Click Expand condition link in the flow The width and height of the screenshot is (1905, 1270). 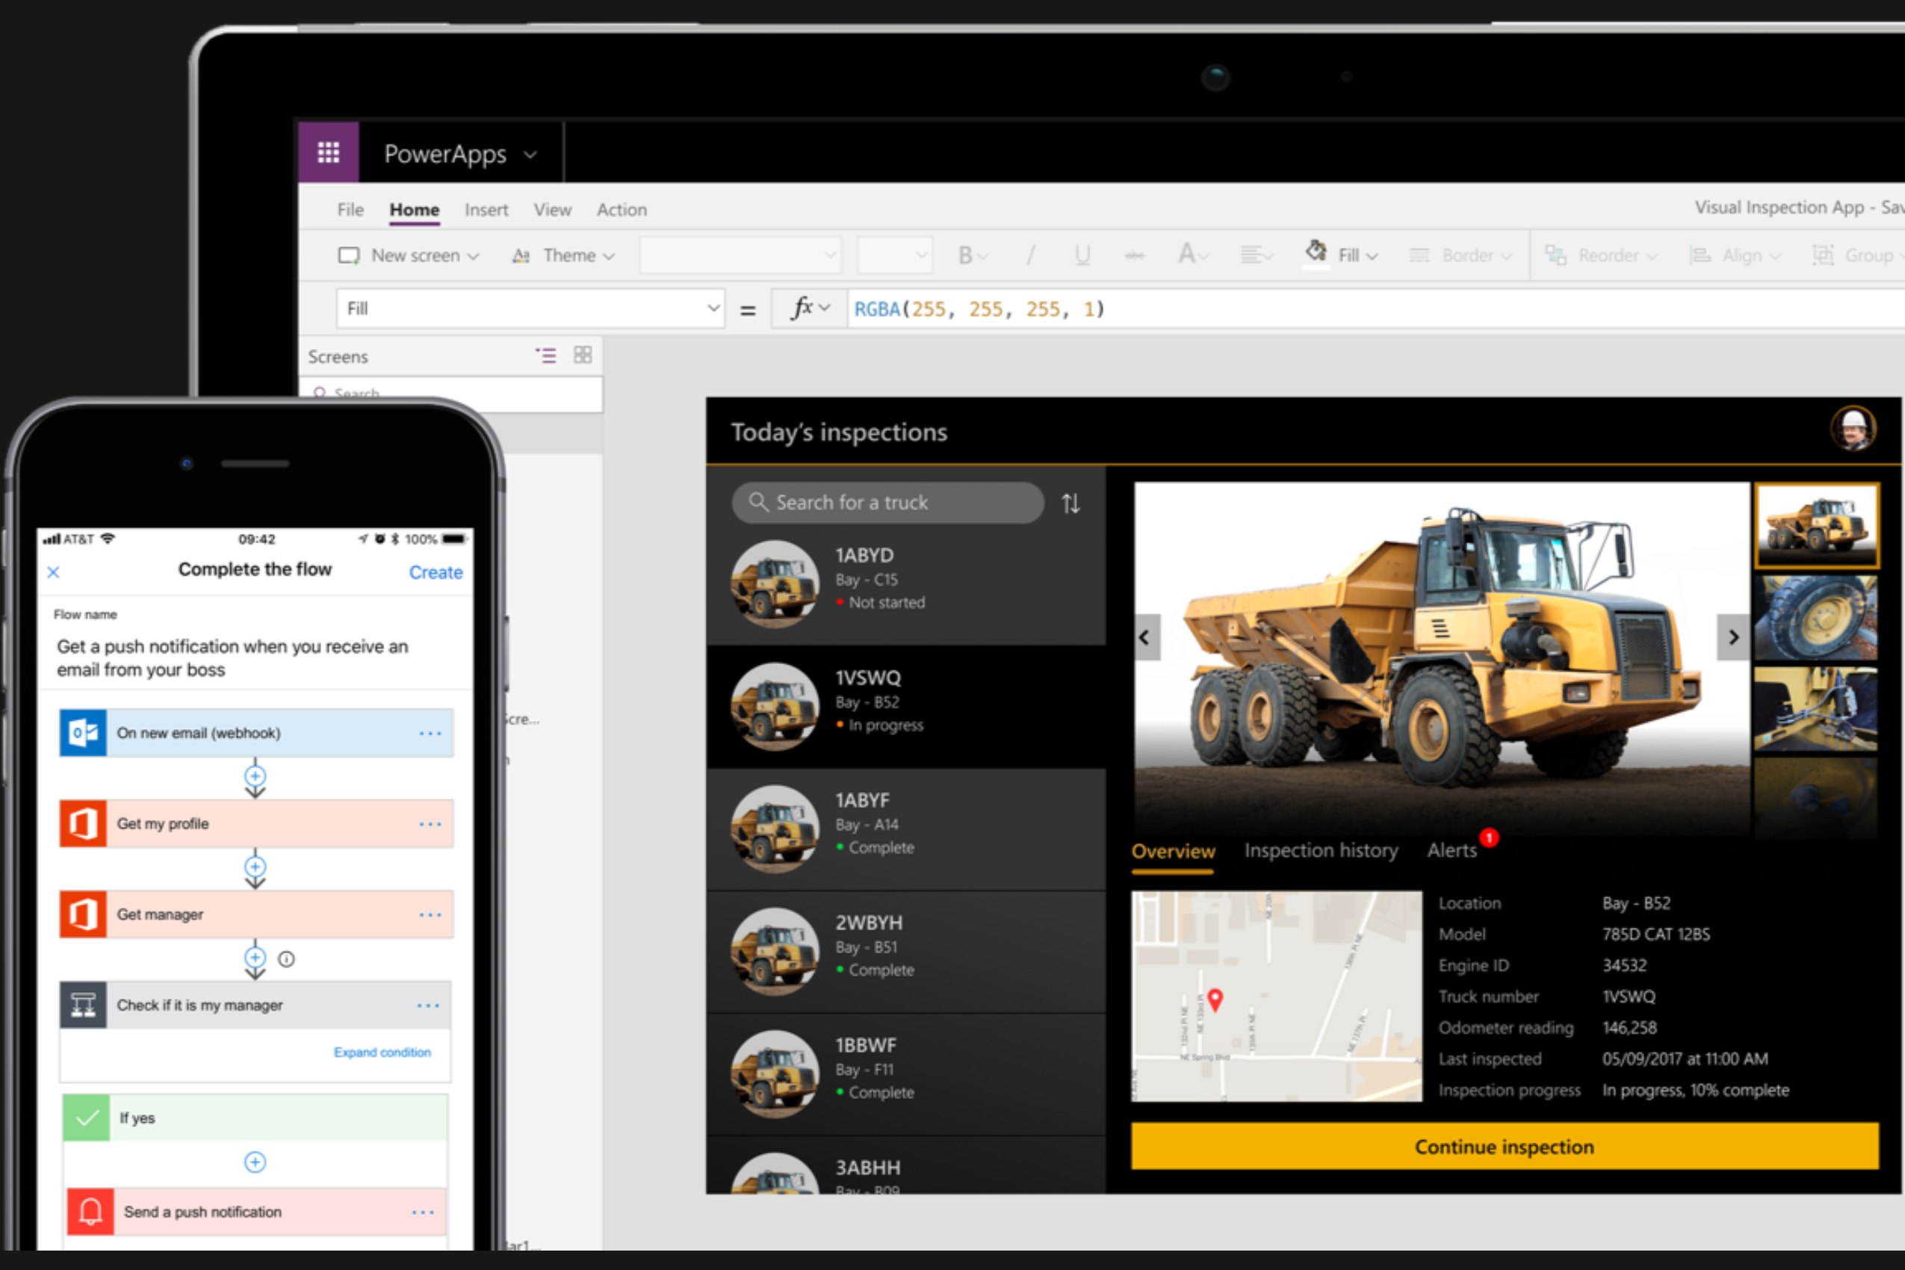(382, 1052)
